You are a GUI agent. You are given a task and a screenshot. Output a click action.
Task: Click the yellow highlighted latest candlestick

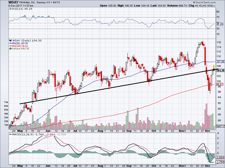(214, 68)
